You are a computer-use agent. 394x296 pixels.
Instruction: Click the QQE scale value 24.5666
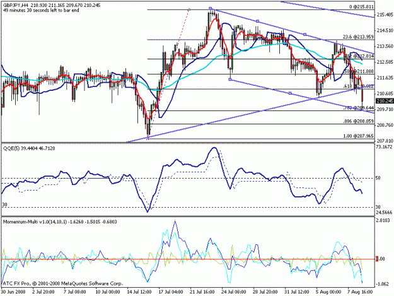[x=384, y=213]
